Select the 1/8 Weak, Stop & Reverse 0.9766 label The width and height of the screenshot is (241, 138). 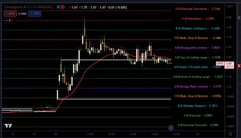[197, 96]
